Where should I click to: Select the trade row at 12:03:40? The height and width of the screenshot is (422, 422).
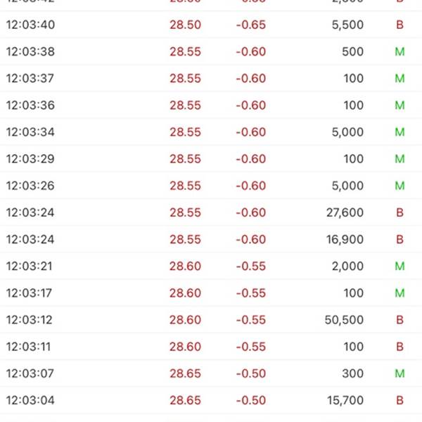(x=211, y=25)
